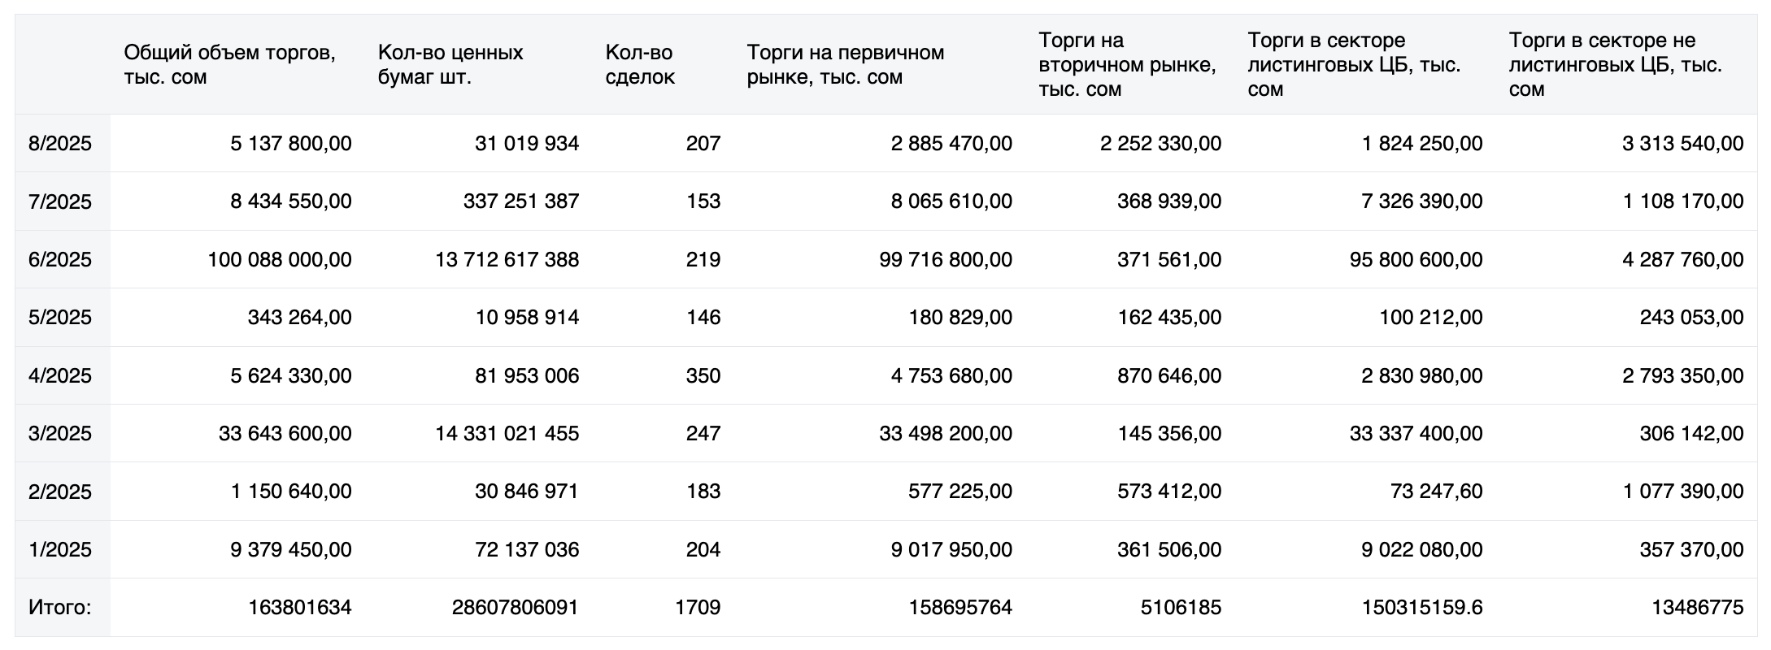Select the 4/2025 row label

pyautogui.click(x=60, y=376)
